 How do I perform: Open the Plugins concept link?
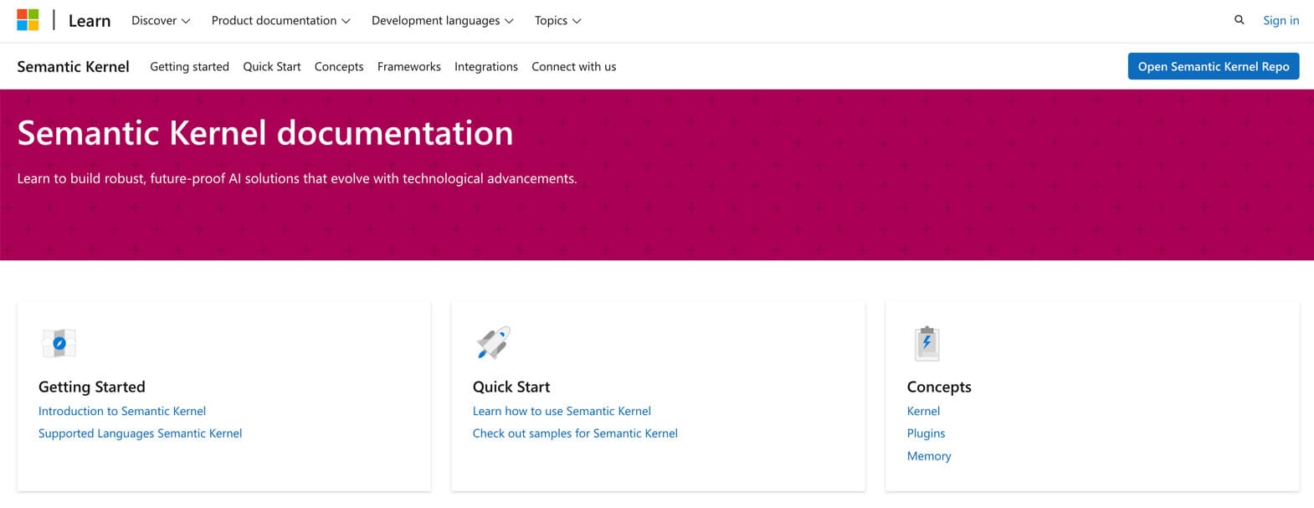pos(926,434)
